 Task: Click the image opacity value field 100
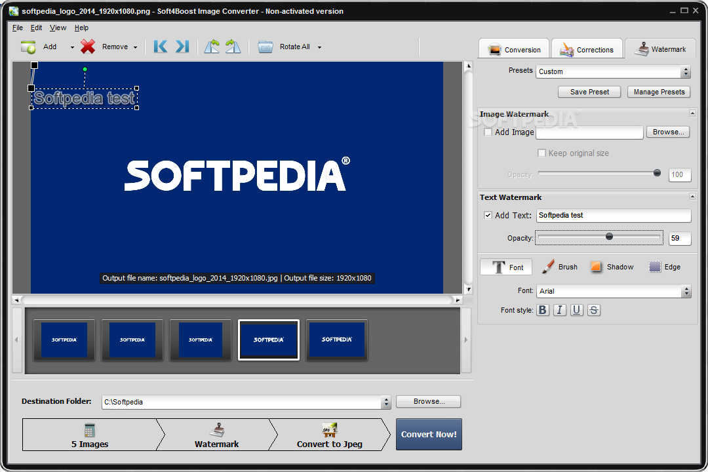[680, 175]
